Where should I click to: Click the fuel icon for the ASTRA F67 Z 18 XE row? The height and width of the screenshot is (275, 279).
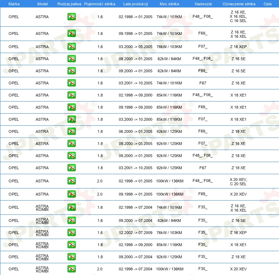click(71, 168)
